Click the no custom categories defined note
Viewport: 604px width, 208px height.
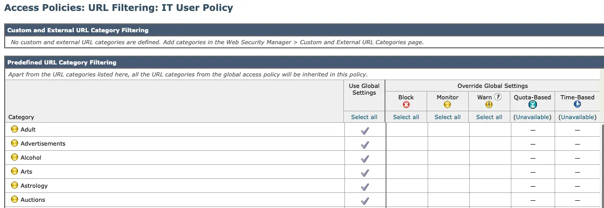click(x=217, y=42)
